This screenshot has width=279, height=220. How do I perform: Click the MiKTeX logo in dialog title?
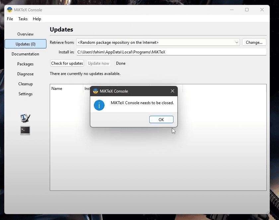96,91
